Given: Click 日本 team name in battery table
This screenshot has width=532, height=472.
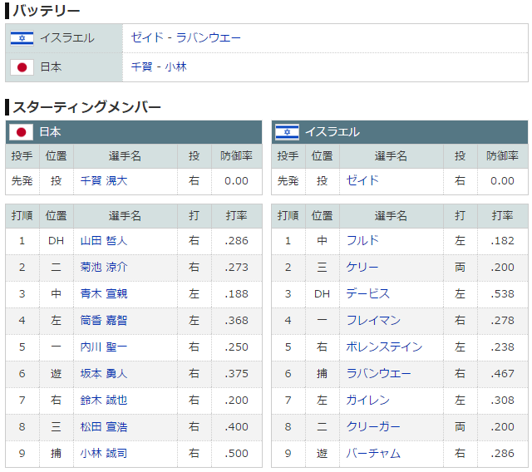Looking at the screenshot, I should (x=51, y=67).
